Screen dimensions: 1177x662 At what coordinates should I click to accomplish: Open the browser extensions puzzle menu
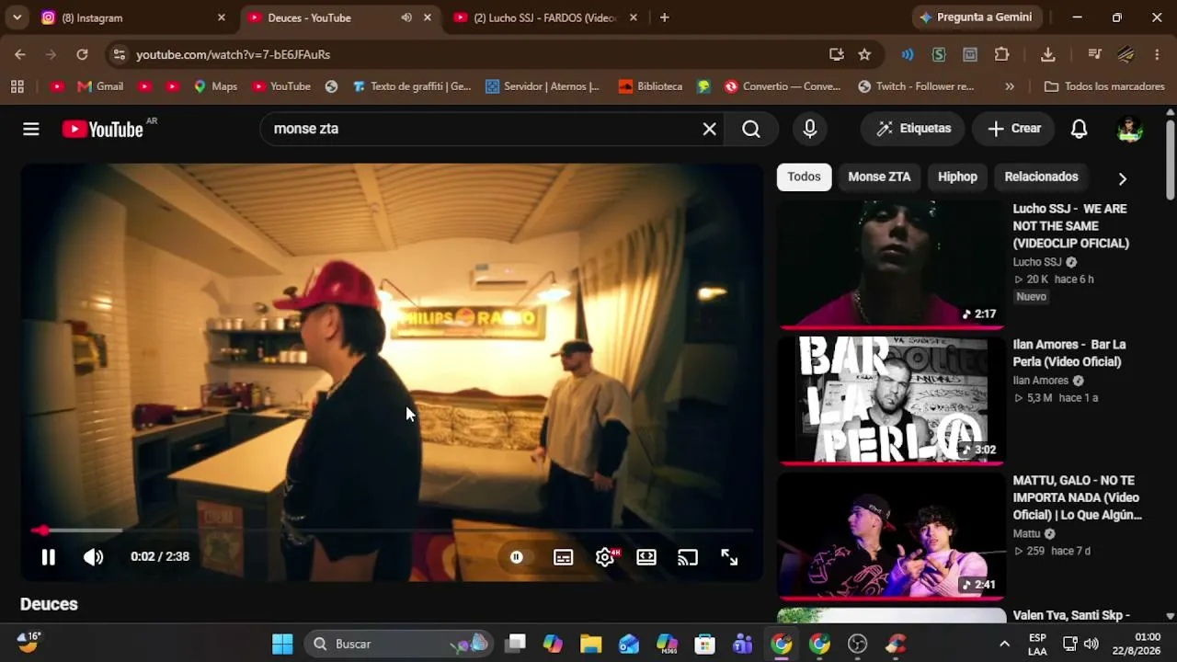click(1002, 54)
